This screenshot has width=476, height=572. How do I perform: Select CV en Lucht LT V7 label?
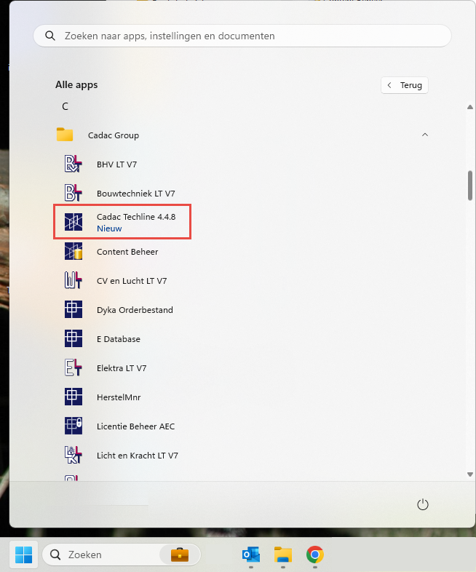[132, 281]
